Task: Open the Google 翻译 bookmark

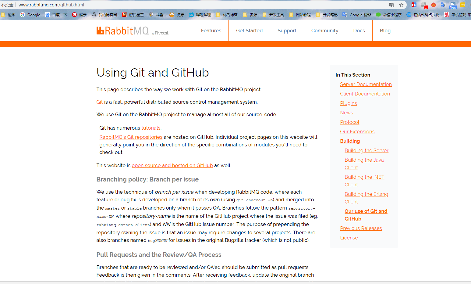Action: click(x=357, y=15)
